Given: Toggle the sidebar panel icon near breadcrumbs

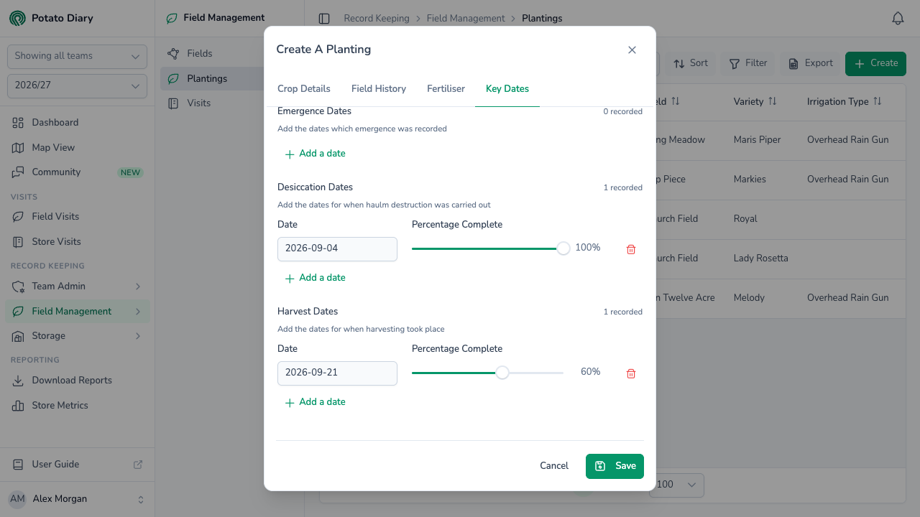Looking at the screenshot, I should pos(324,19).
